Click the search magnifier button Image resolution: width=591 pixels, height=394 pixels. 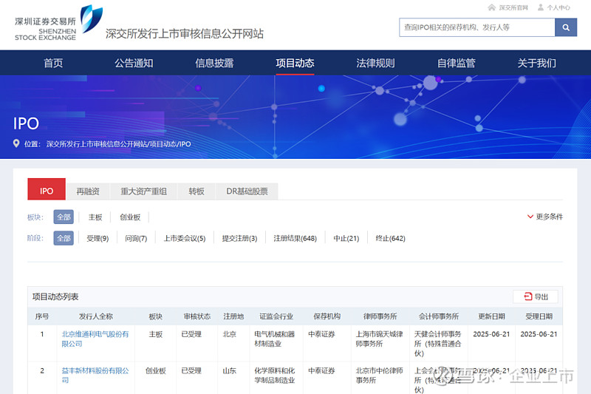(x=565, y=27)
